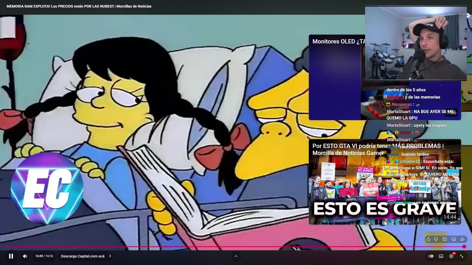
Task: Open the Descarga Capital.com acá chapter
Action: tap(83, 256)
